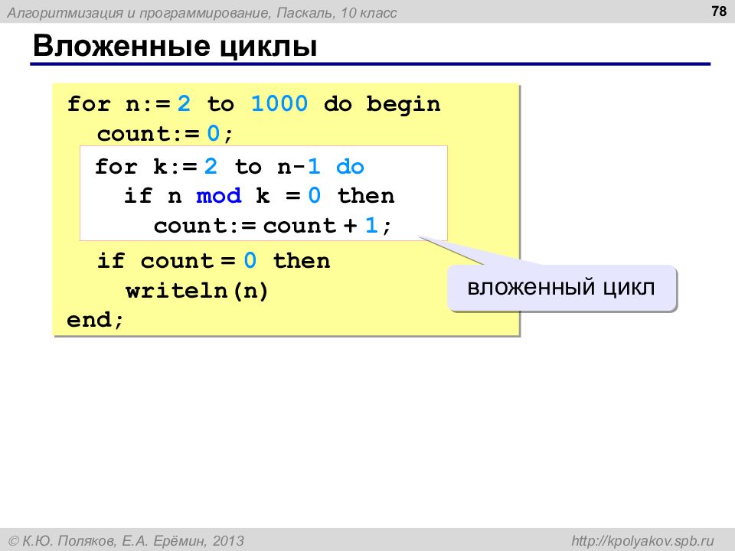Click code line 'if count = 0 then'

pos(214,260)
